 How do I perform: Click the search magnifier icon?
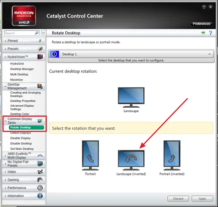point(37,33)
